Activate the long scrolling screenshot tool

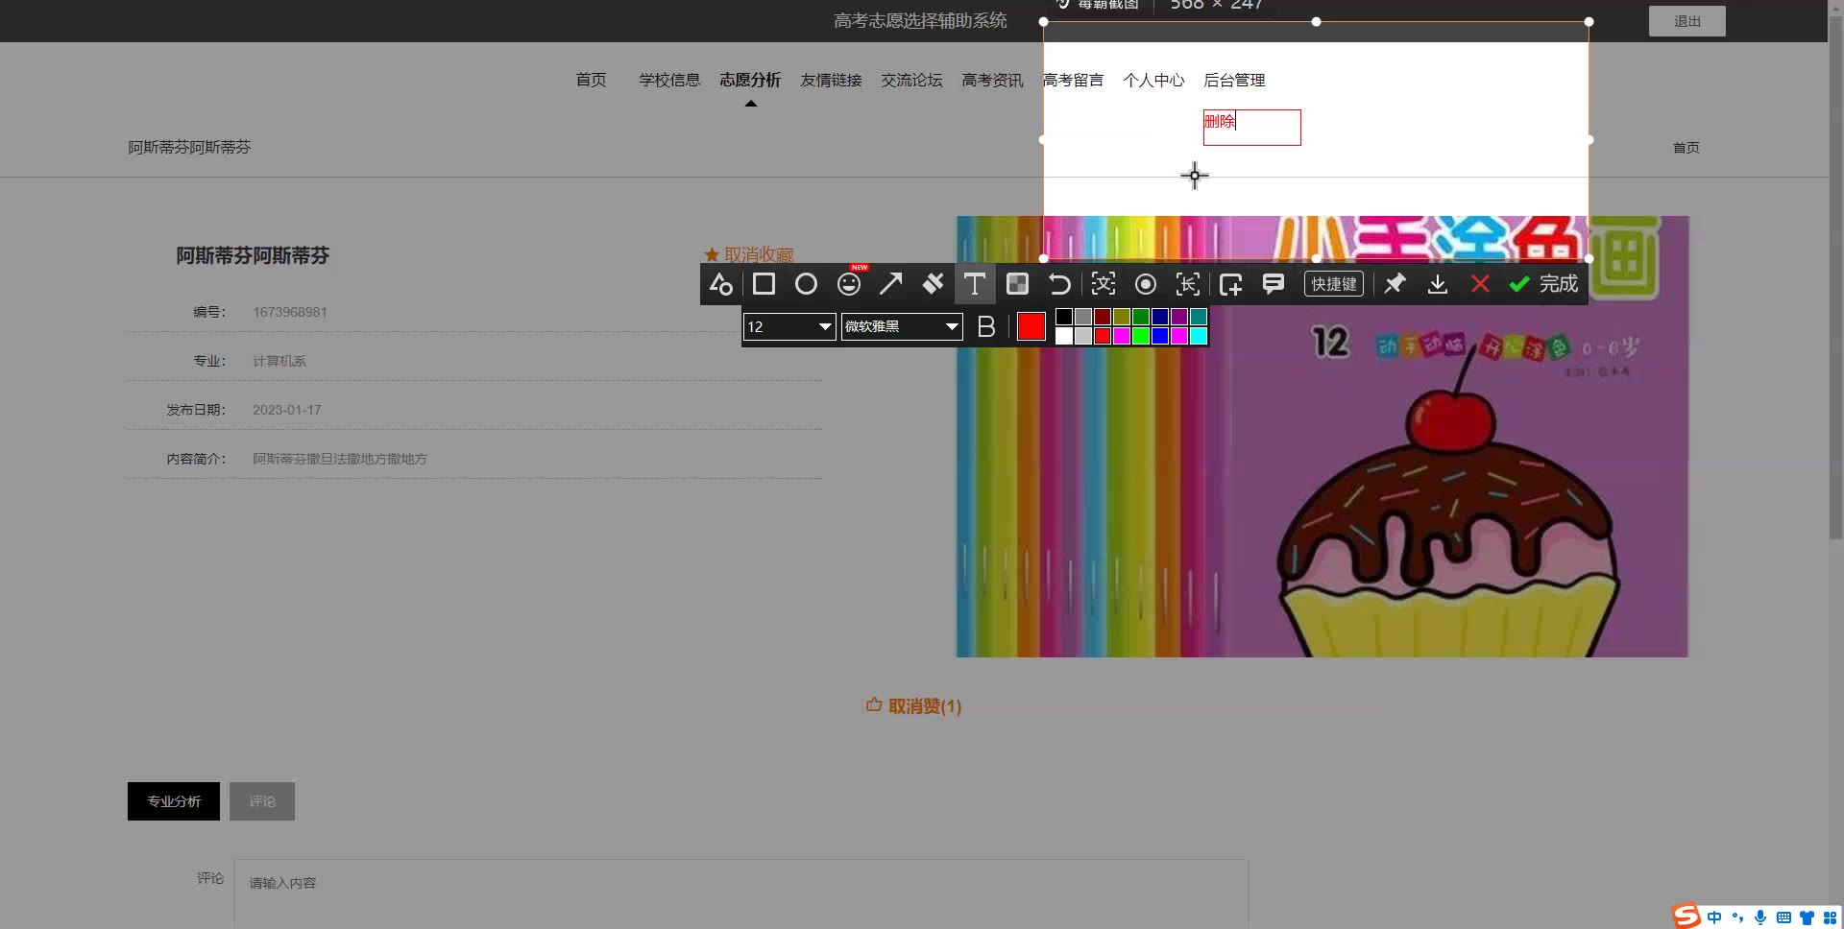1188,284
